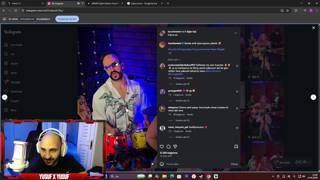
Task: Go to the previous post arrow
Action: [x=5, y=97]
